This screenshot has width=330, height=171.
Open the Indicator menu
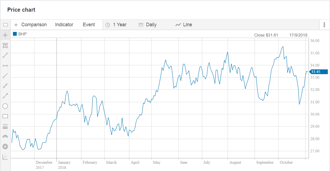tap(64, 25)
